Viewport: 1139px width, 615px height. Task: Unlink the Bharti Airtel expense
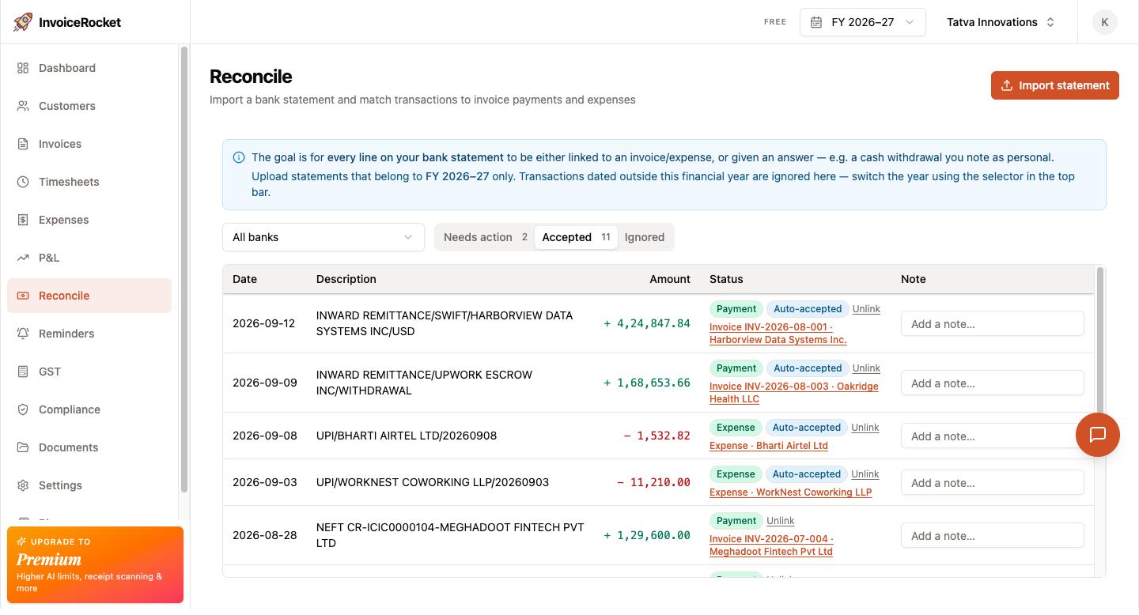(865, 428)
